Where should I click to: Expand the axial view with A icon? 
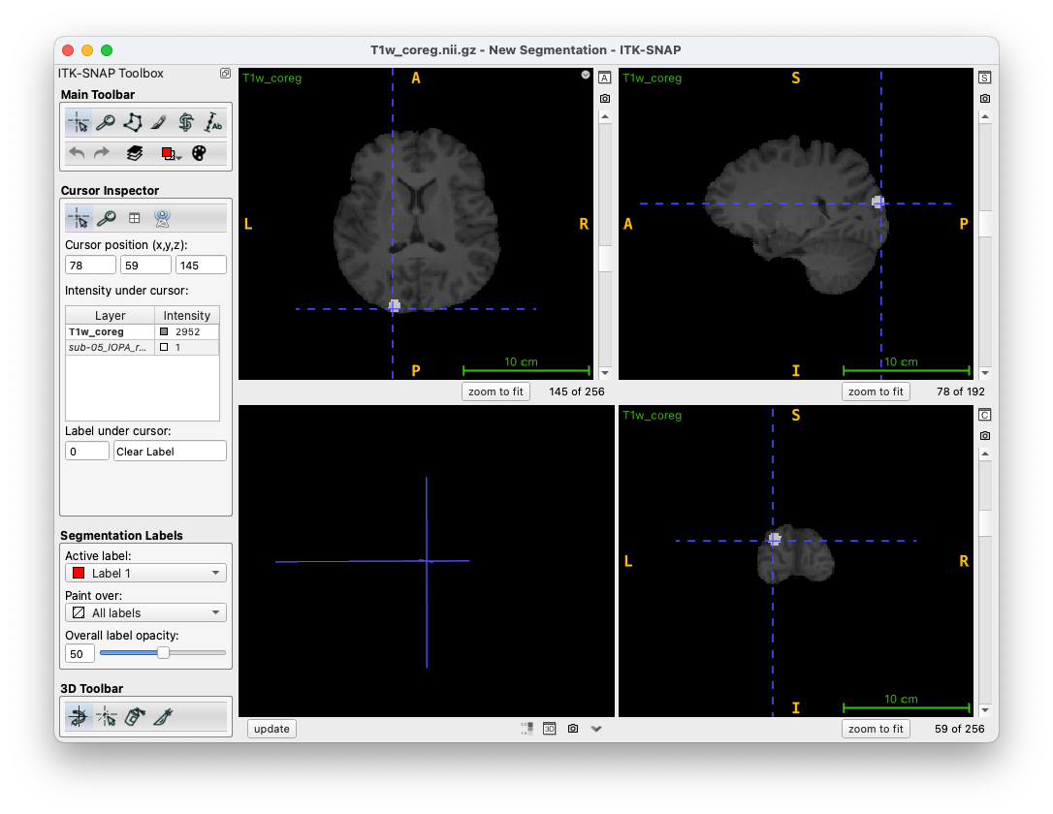point(605,78)
